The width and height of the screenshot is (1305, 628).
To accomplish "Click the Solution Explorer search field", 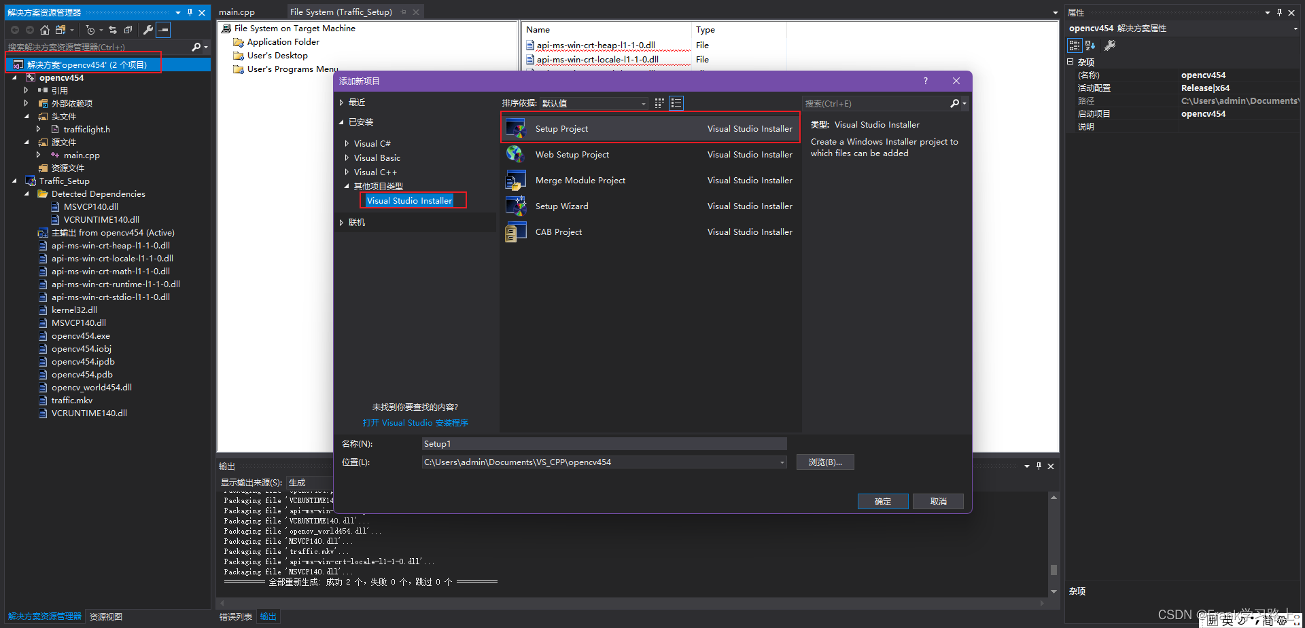I will (98, 47).
